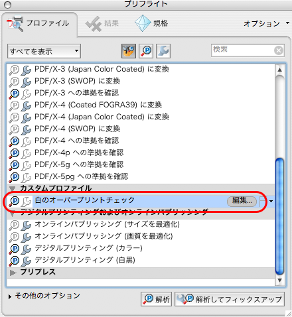Clear the search field with X button
The width and height of the screenshot is (292, 317).
pos(279,50)
